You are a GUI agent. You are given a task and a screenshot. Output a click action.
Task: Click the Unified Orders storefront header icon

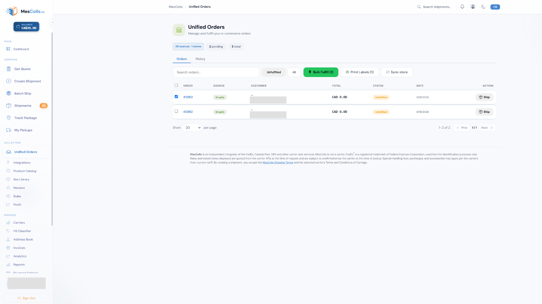pos(179,30)
